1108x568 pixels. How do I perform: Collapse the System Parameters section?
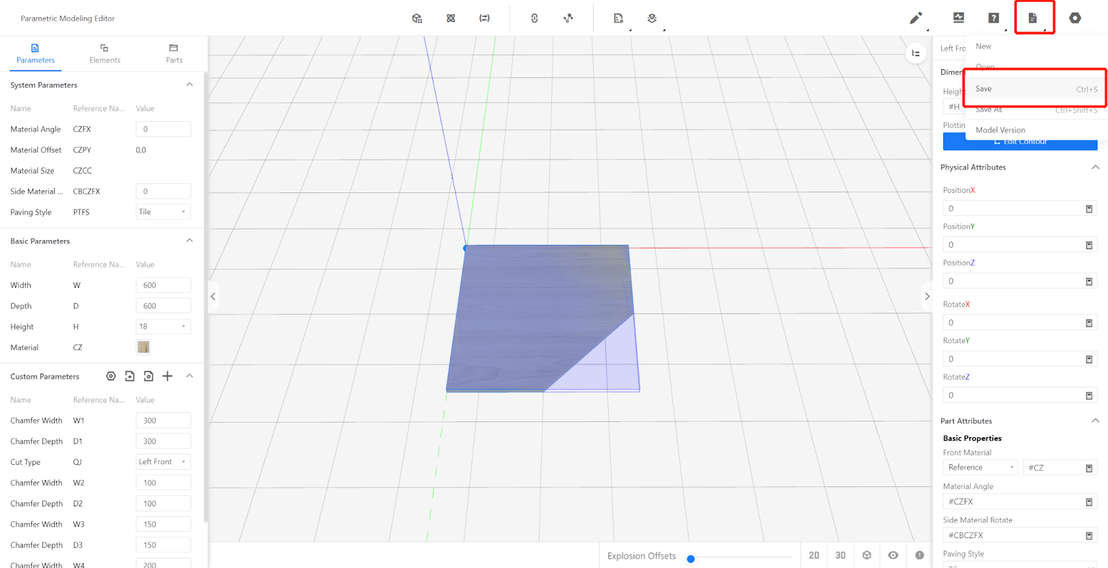[189, 85]
